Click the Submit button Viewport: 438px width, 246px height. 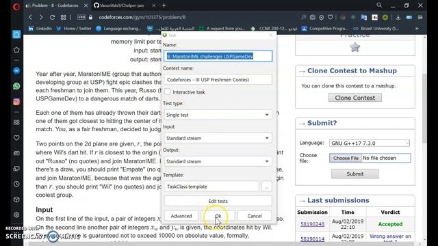point(355,174)
